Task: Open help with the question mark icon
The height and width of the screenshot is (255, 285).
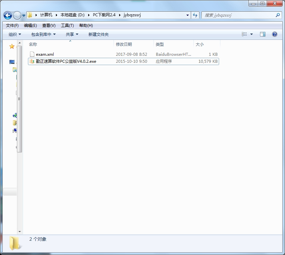Action: coord(275,34)
